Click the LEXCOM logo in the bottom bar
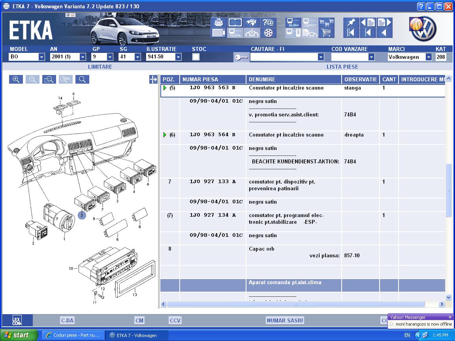455x341 pixels. (17, 321)
